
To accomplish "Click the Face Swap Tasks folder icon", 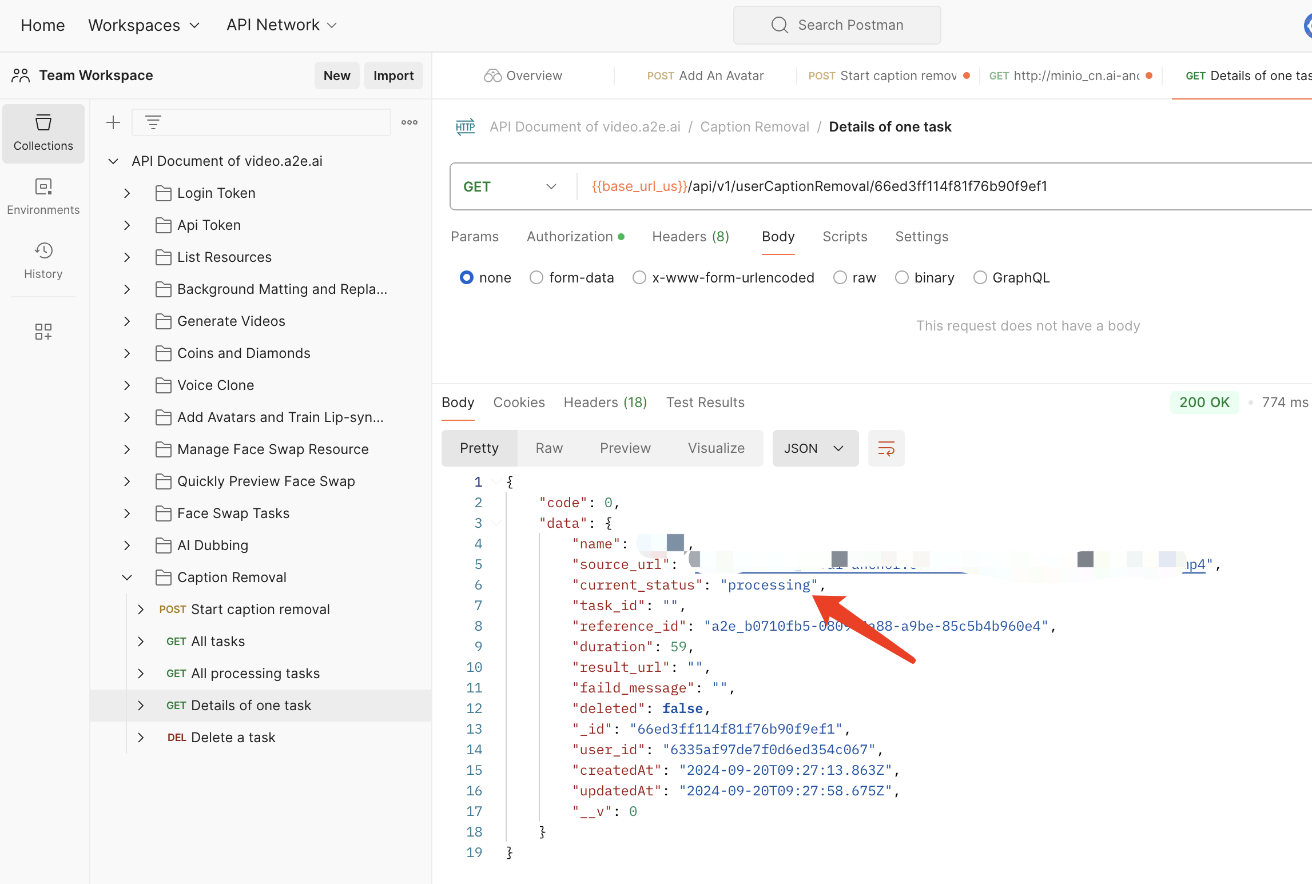I will click(163, 513).
